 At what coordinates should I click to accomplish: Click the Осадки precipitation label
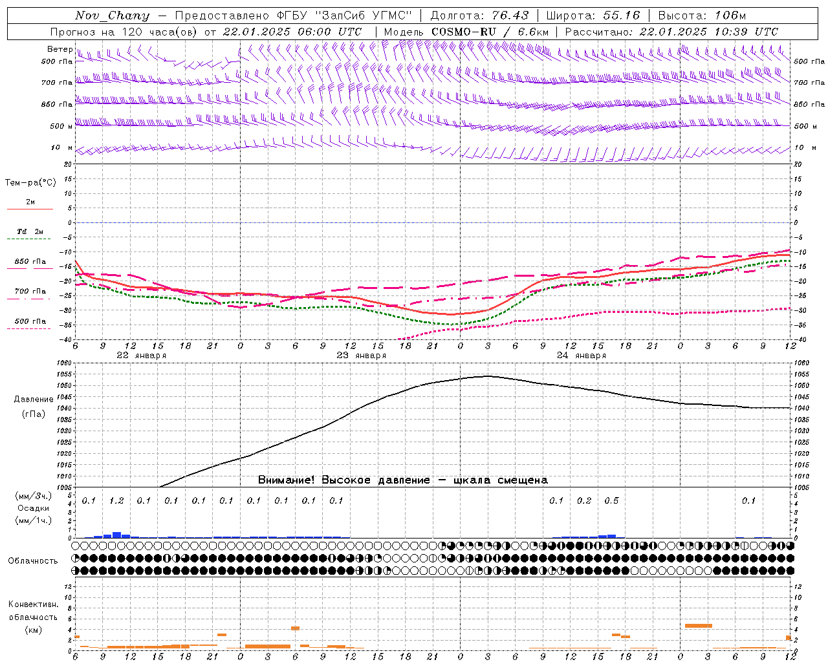pyautogui.click(x=34, y=508)
